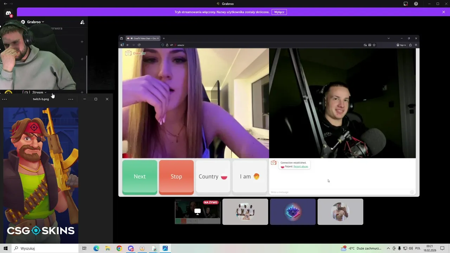Open browser extensions icon beside Sign in

coord(410,45)
